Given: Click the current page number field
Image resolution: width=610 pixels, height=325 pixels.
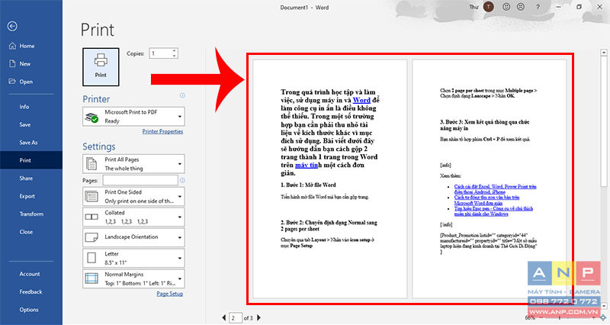Looking at the screenshot, I should (236, 318).
